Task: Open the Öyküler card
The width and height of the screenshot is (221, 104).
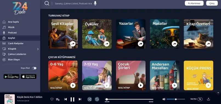Action: click(x=97, y=34)
